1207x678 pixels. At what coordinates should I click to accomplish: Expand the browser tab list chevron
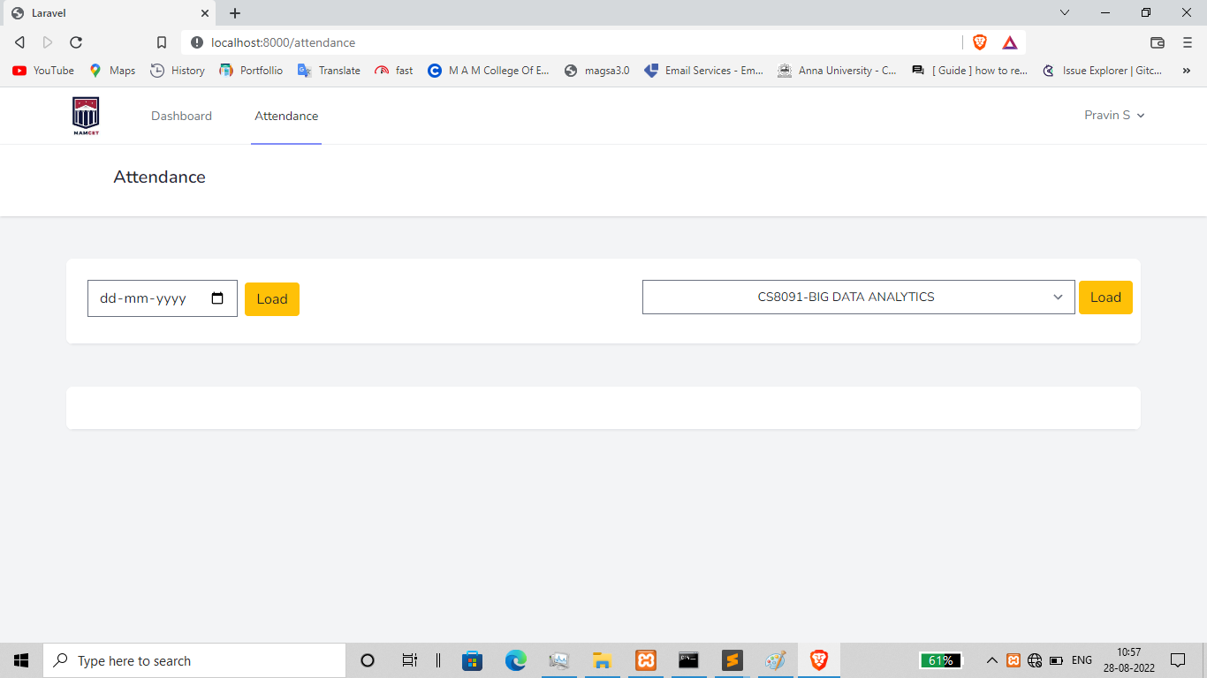coord(1064,12)
